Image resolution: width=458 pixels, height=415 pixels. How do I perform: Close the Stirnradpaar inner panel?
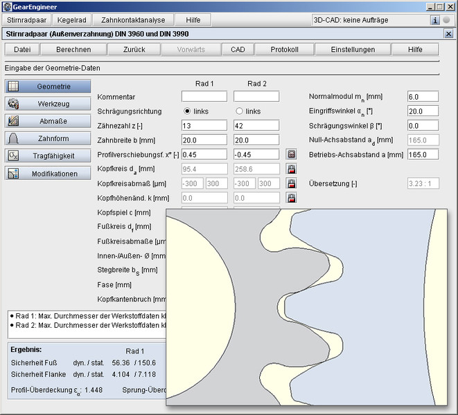point(448,33)
